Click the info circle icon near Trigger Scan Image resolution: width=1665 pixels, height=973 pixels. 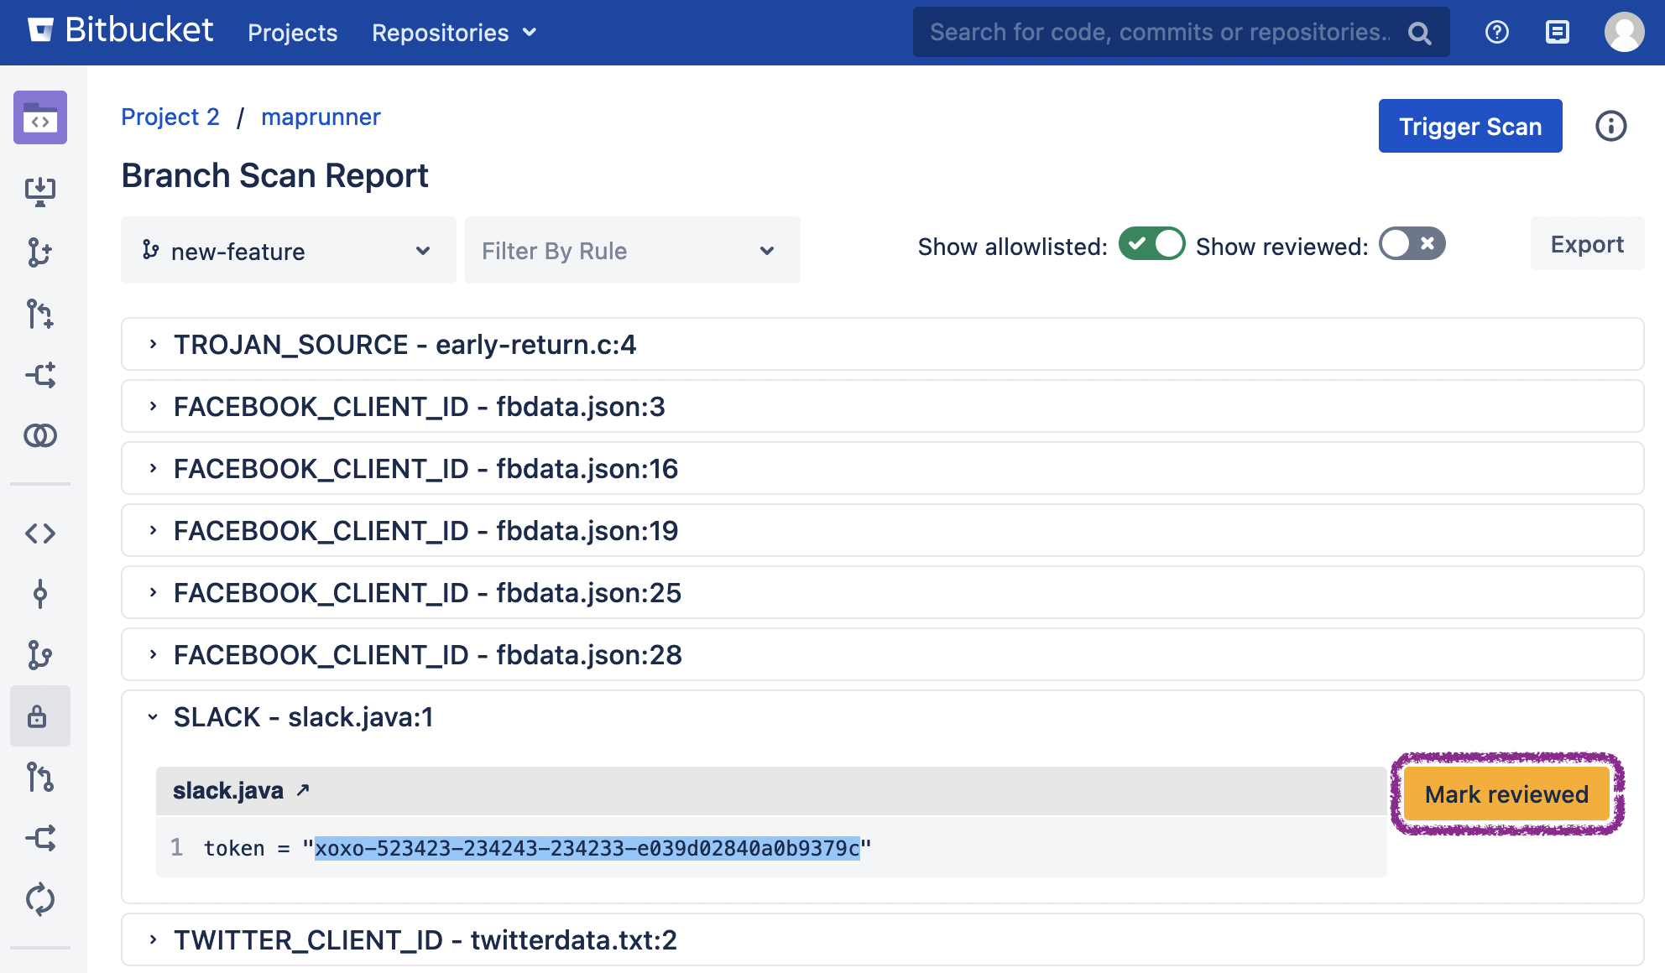click(1610, 127)
